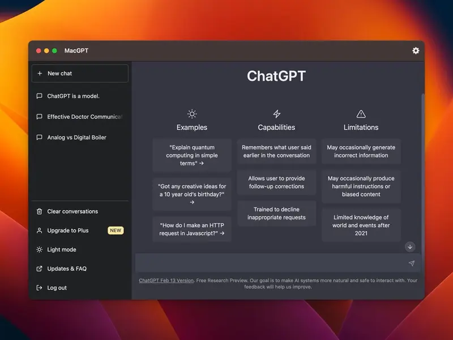This screenshot has width=453, height=340.
Task: Click the ChatGPT heading
Action: 276,76
